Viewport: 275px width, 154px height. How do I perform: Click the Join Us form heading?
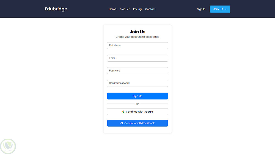coord(137,32)
